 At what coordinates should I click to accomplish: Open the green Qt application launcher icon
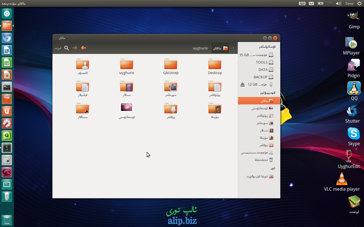(7, 136)
